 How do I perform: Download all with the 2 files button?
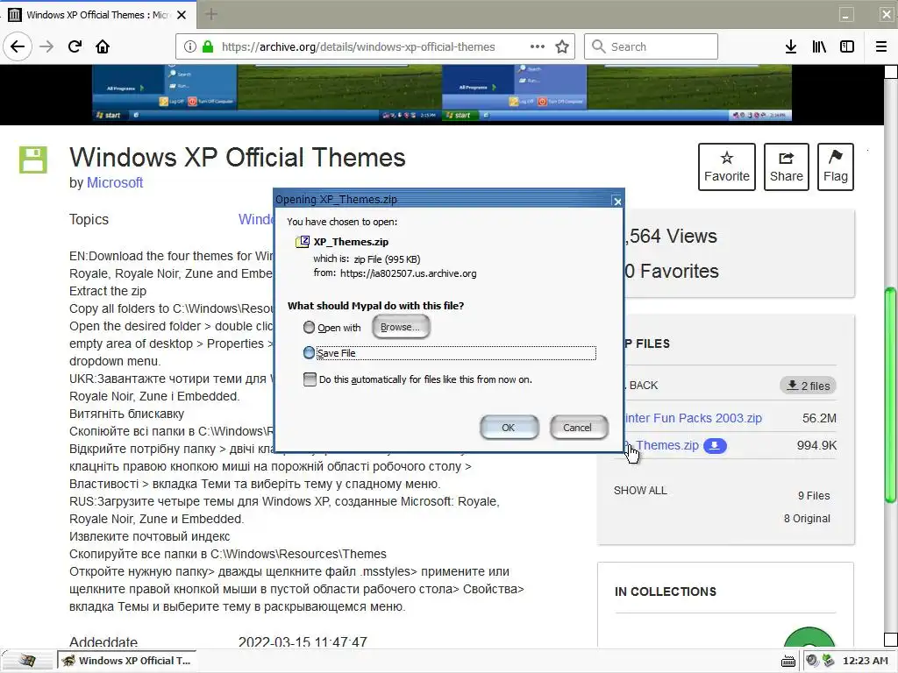(808, 386)
